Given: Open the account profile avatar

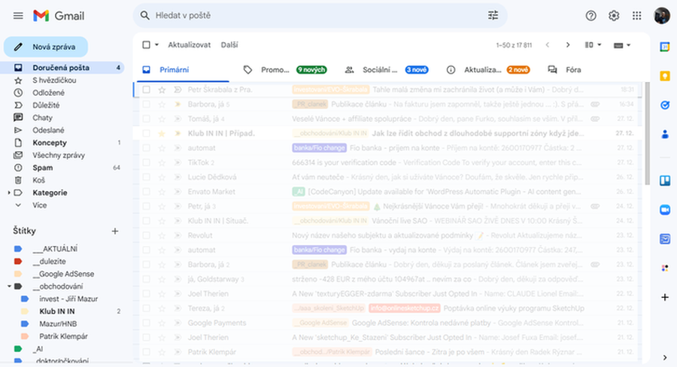Looking at the screenshot, I should 661,16.
